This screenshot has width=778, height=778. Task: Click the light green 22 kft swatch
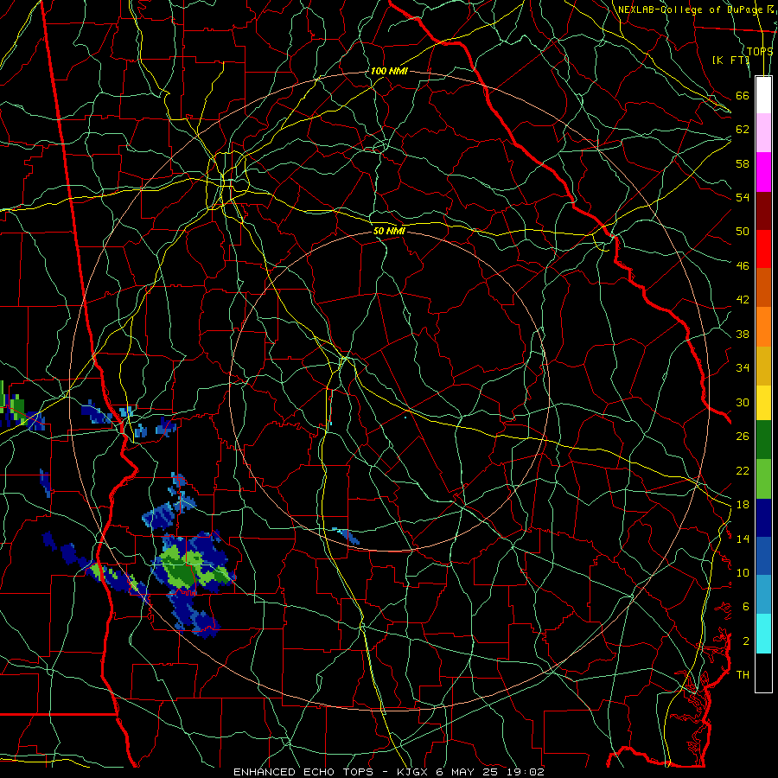tap(763, 479)
